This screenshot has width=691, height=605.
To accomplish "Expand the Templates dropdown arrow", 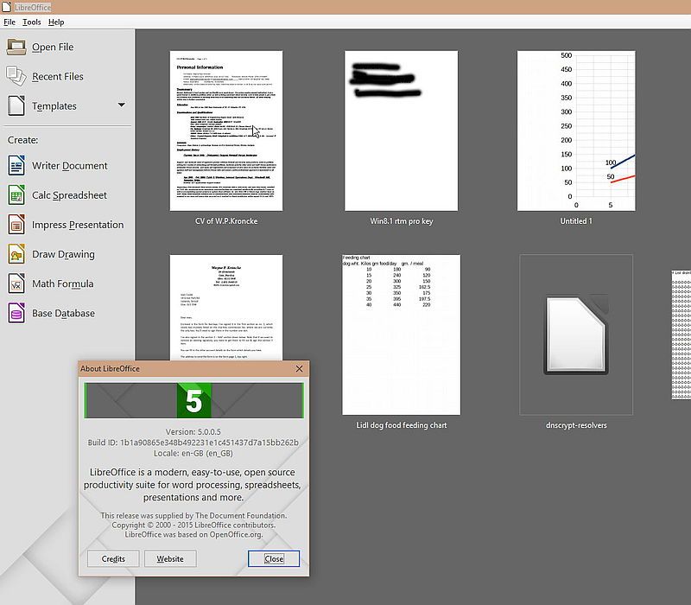I will tap(121, 105).
